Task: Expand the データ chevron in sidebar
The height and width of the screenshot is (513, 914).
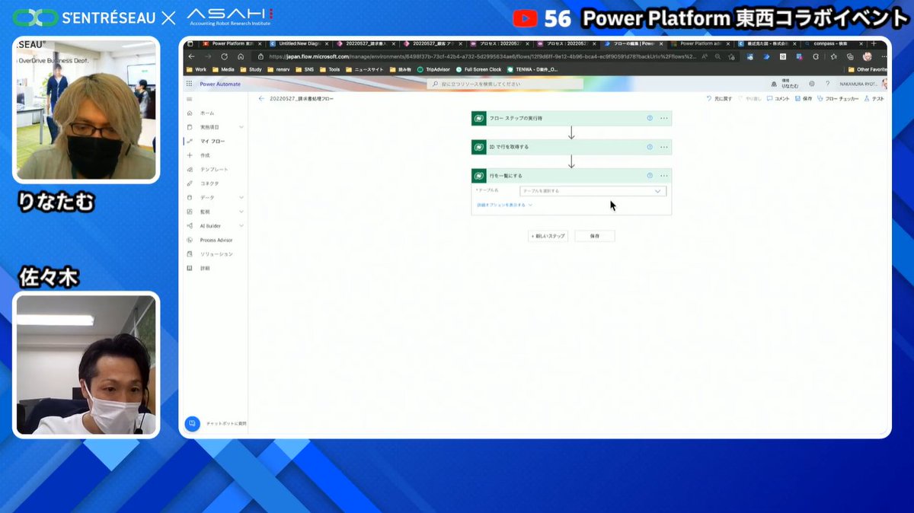Action: [241, 197]
